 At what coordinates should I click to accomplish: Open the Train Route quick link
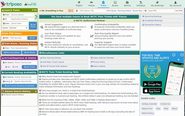coord(111,11)
